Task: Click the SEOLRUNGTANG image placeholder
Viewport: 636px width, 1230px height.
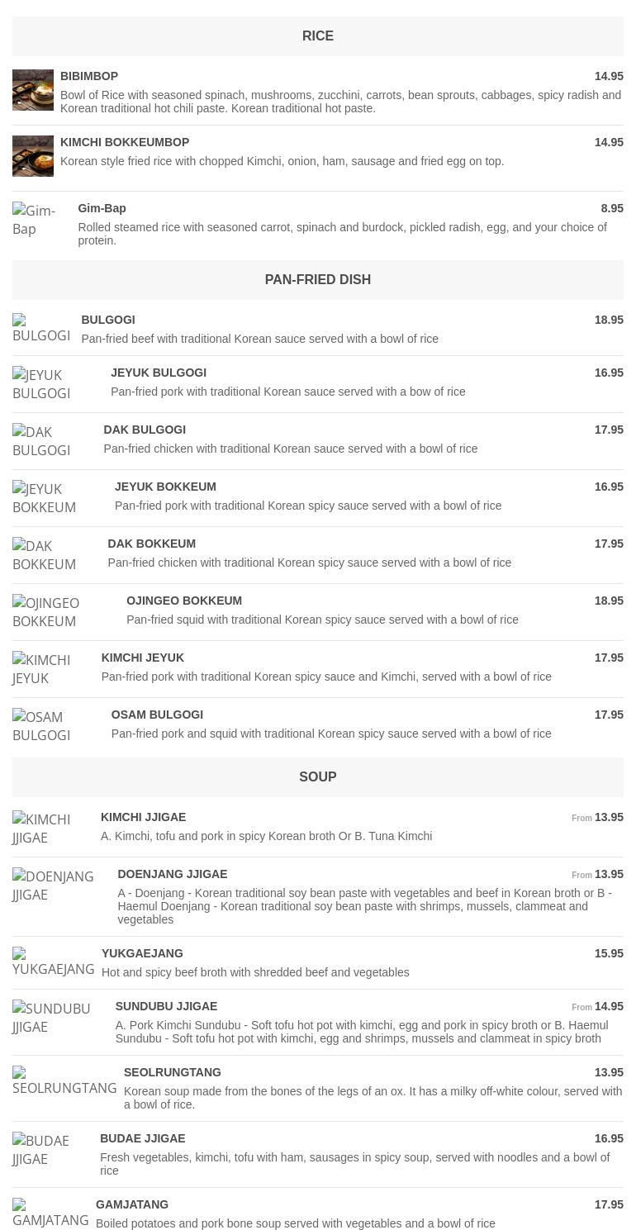Action: [x=64, y=1081]
